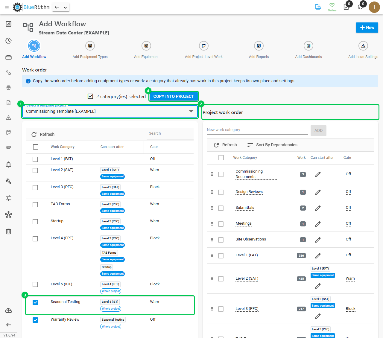Click the wrench tools icon in sidebar
This screenshot has width=383, height=338.
pyautogui.click(x=8, y=181)
